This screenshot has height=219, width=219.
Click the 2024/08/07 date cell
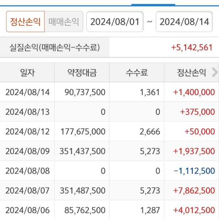tap(27, 191)
